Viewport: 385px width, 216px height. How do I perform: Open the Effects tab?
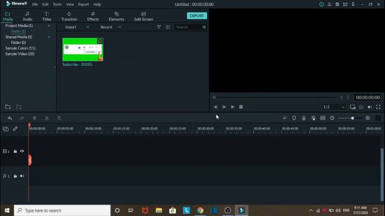93,16
